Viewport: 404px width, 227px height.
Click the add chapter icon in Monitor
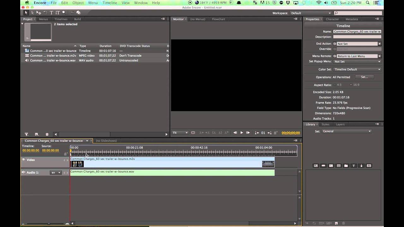click(276, 133)
